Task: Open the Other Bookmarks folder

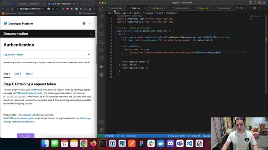Action: [x=87, y=13]
